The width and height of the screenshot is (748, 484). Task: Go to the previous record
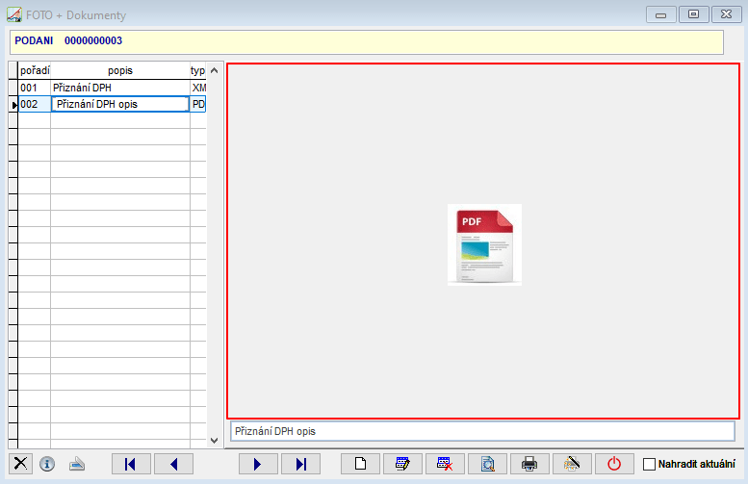173,464
